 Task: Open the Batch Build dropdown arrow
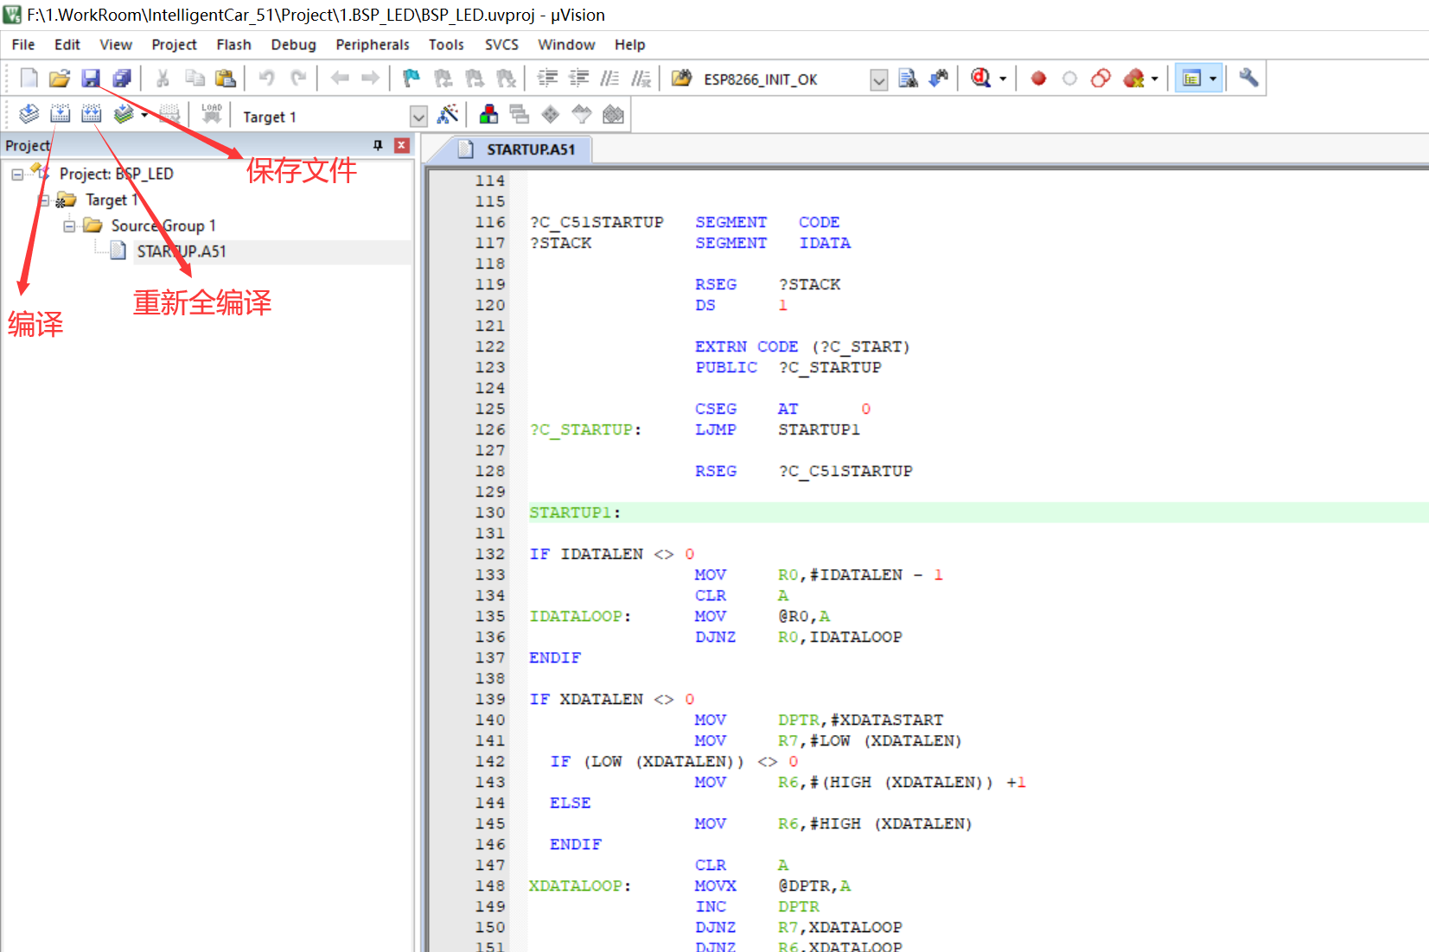tap(144, 114)
